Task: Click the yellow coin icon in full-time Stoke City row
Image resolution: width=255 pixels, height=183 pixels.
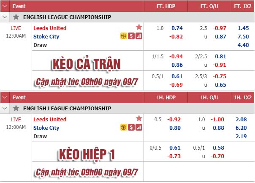Action: coord(124,36)
